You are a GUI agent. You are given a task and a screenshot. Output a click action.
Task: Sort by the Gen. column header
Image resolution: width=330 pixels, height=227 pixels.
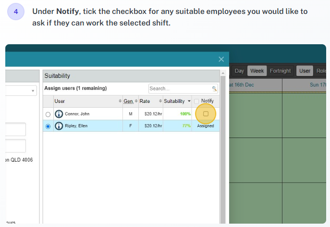click(131, 101)
